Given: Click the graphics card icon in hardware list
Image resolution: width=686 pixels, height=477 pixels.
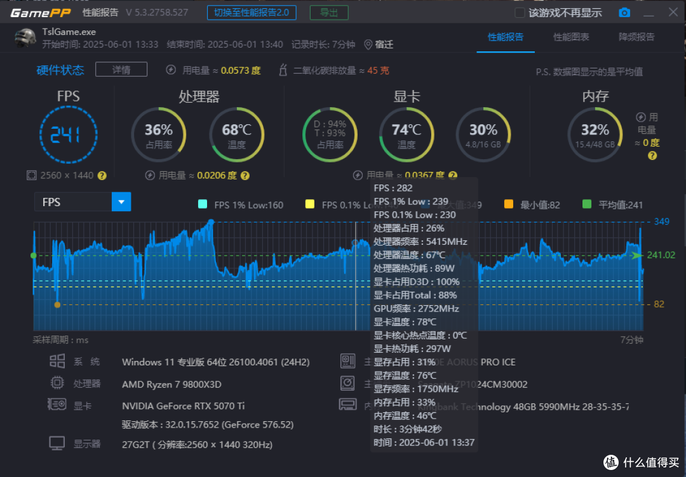Looking at the screenshot, I should click(x=57, y=405).
